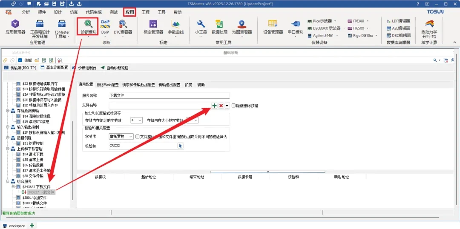
Task: Click the 起始地址 column header
Action: pyautogui.click(x=149, y=177)
